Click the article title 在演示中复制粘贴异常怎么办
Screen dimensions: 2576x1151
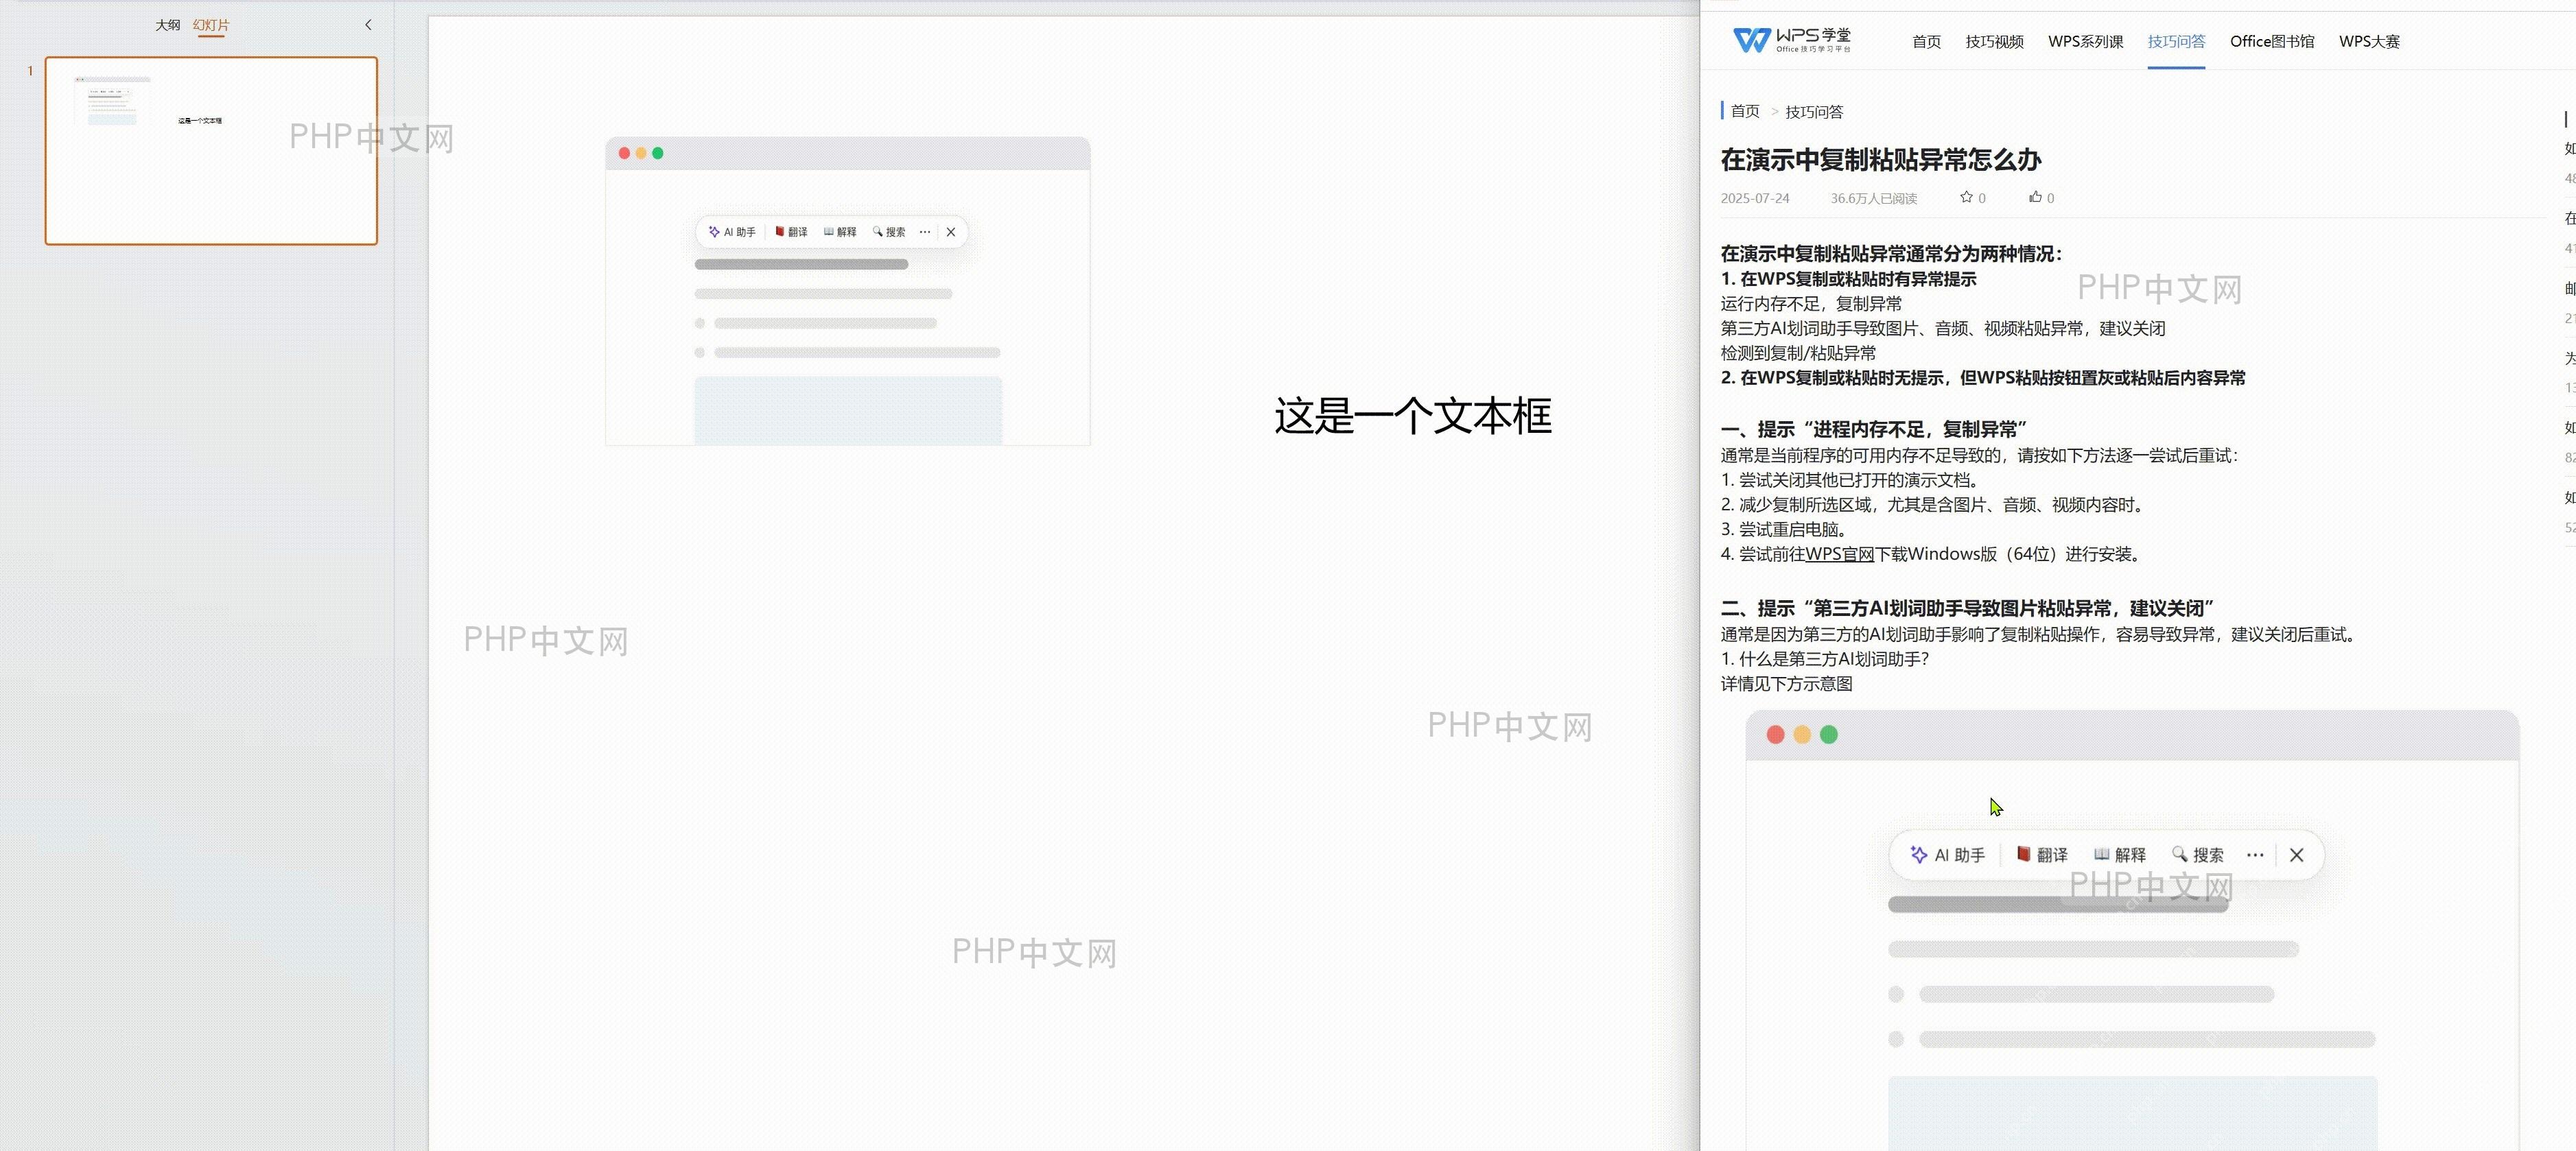1880,159
